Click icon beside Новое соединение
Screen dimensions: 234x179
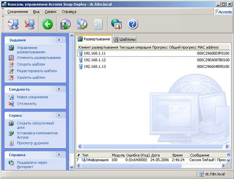point(11,97)
